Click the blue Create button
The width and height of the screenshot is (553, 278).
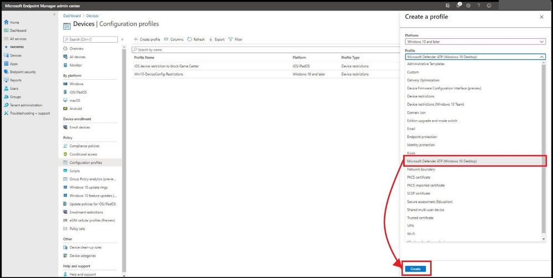(416, 269)
